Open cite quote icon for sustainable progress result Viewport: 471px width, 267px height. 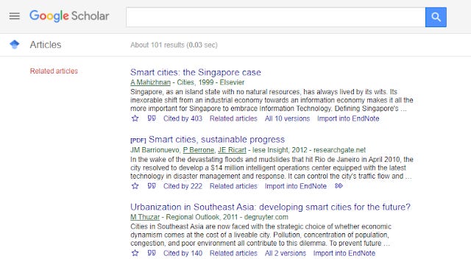tap(152, 186)
